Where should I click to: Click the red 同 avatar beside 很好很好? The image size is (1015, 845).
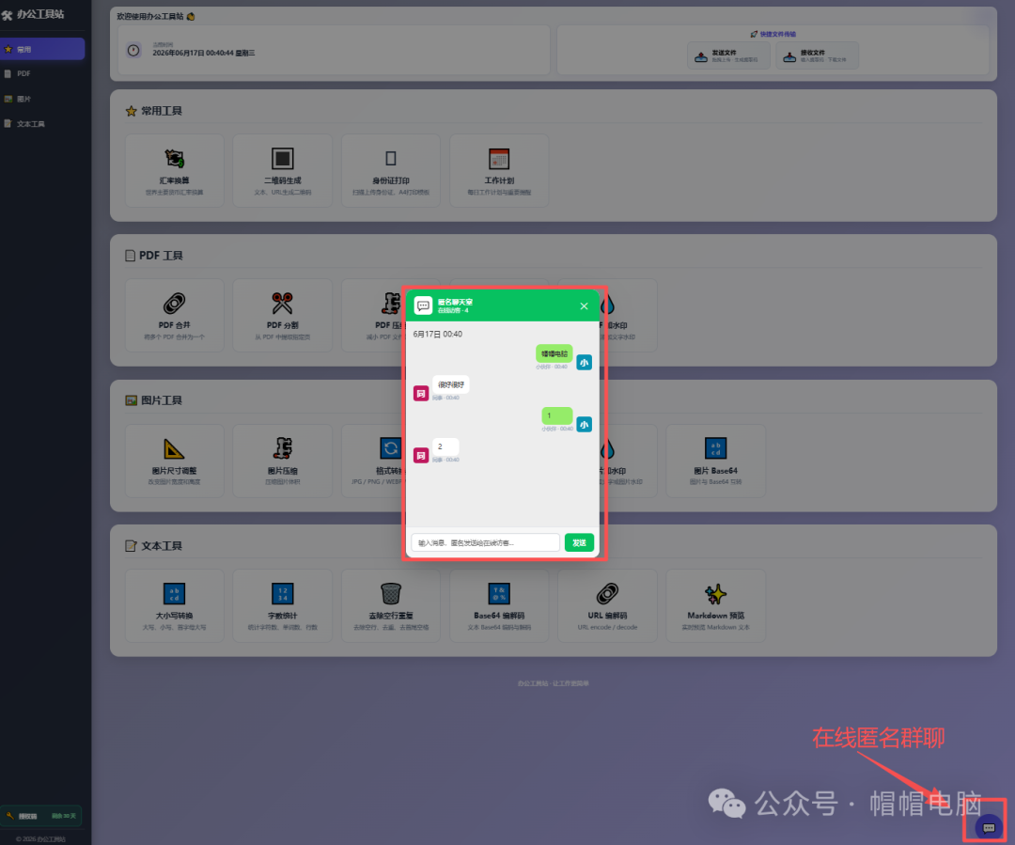coord(421,394)
